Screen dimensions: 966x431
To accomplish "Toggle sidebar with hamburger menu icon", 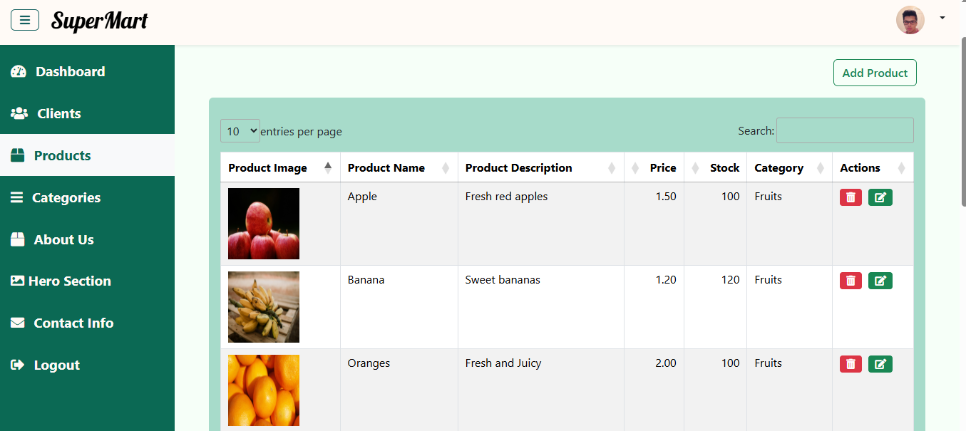I will [x=25, y=20].
